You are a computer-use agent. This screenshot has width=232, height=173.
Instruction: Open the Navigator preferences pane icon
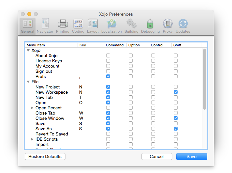(x=45, y=24)
